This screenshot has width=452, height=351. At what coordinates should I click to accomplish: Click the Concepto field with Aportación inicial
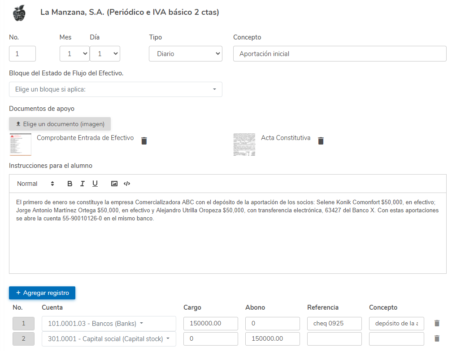pyautogui.click(x=339, y=54)
